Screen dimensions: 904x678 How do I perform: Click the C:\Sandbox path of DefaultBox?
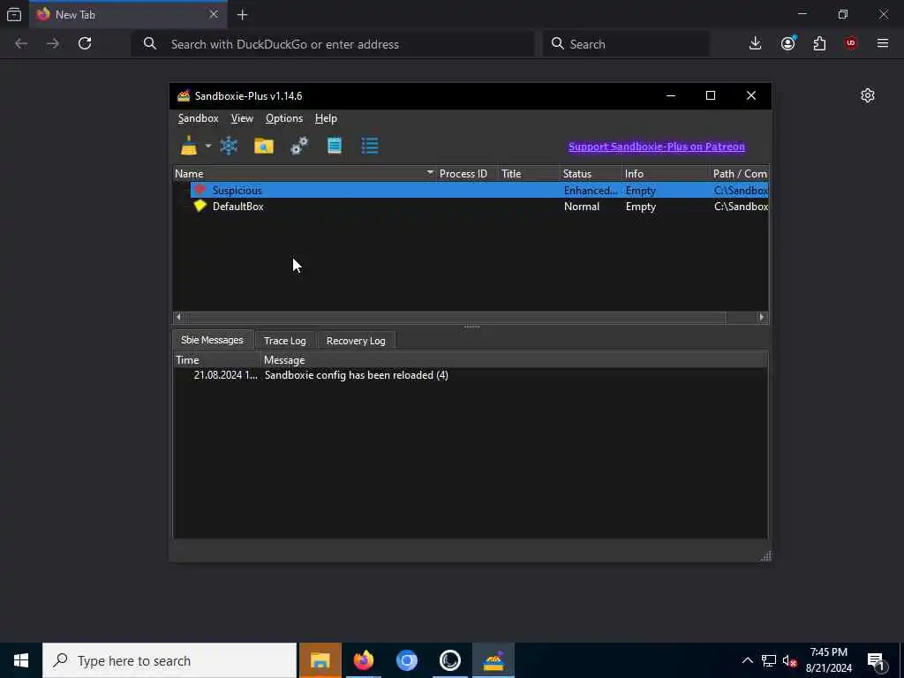pos(741,207)
